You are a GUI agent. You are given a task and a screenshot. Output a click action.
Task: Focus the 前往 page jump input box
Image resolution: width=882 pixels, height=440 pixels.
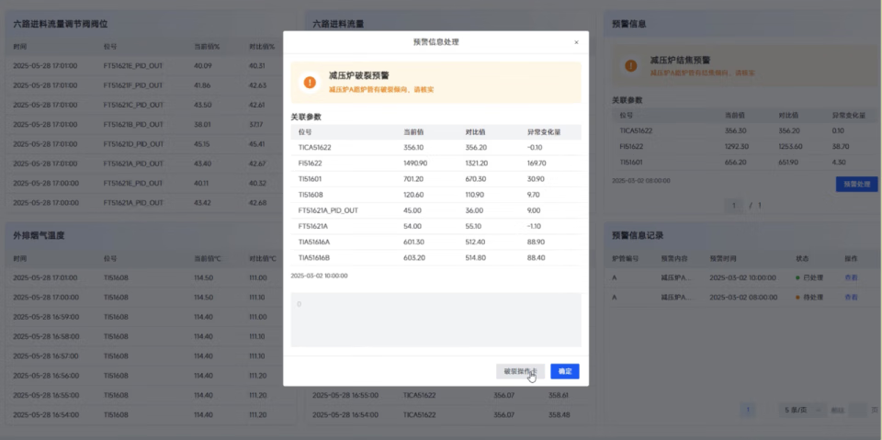pyautogui.click(x=857, y=411)
